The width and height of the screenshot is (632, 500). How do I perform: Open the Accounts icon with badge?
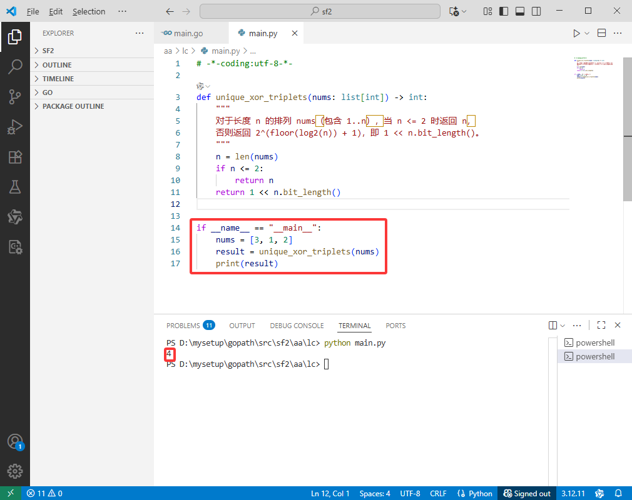(x=15, y=442)
